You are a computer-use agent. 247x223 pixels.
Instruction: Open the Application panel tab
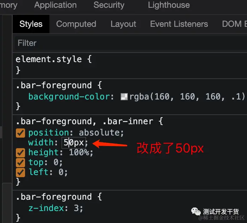tap(55, 5)
